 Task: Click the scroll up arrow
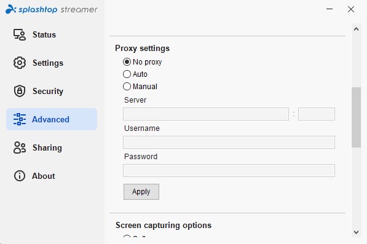(x=356, y=30)
